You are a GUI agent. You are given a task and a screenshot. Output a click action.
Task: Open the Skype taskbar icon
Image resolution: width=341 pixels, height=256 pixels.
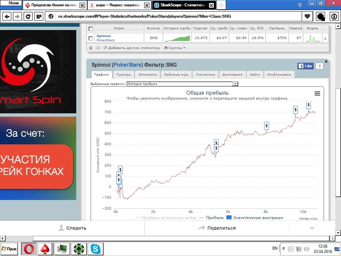[x=95, y=249]
